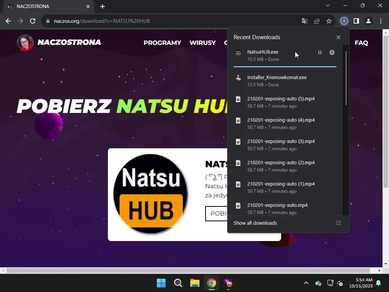Pause the NatsuHUB.exe download

[320, 52]
